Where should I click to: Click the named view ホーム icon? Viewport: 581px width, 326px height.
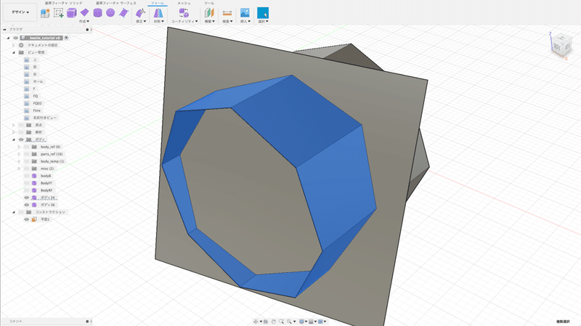click(26, 81)
